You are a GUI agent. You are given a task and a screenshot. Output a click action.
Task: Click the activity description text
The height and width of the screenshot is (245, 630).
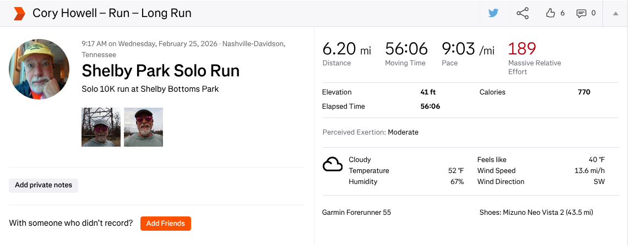coord(150,89)
